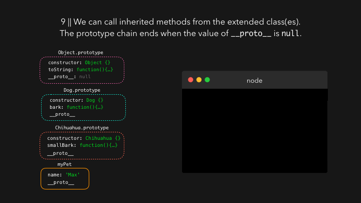Click the node terminal window title
The image size is (361, 203).
pyautogui.click(x=254, y=80)
